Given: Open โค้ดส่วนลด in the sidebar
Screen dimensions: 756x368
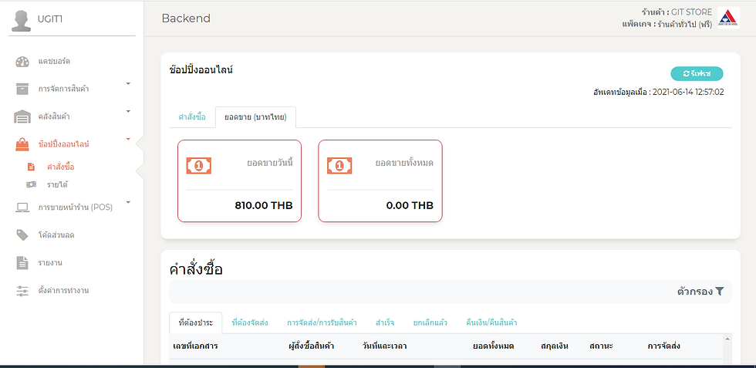Looking at the screenshot, I should (56, 235).
